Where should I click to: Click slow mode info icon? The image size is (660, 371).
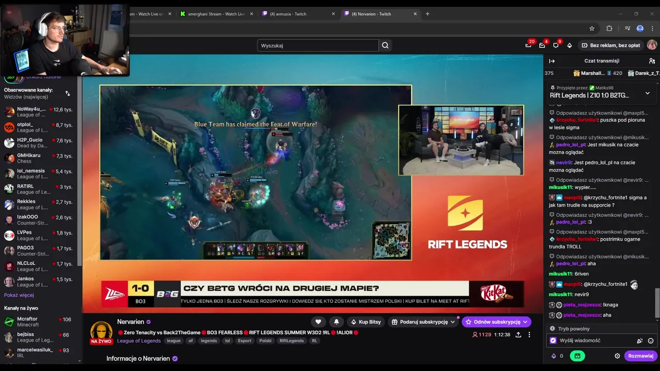click(x=552, y=329)
